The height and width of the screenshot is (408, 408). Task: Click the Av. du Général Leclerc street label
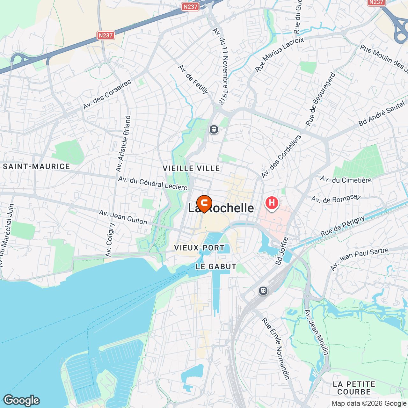153,184
